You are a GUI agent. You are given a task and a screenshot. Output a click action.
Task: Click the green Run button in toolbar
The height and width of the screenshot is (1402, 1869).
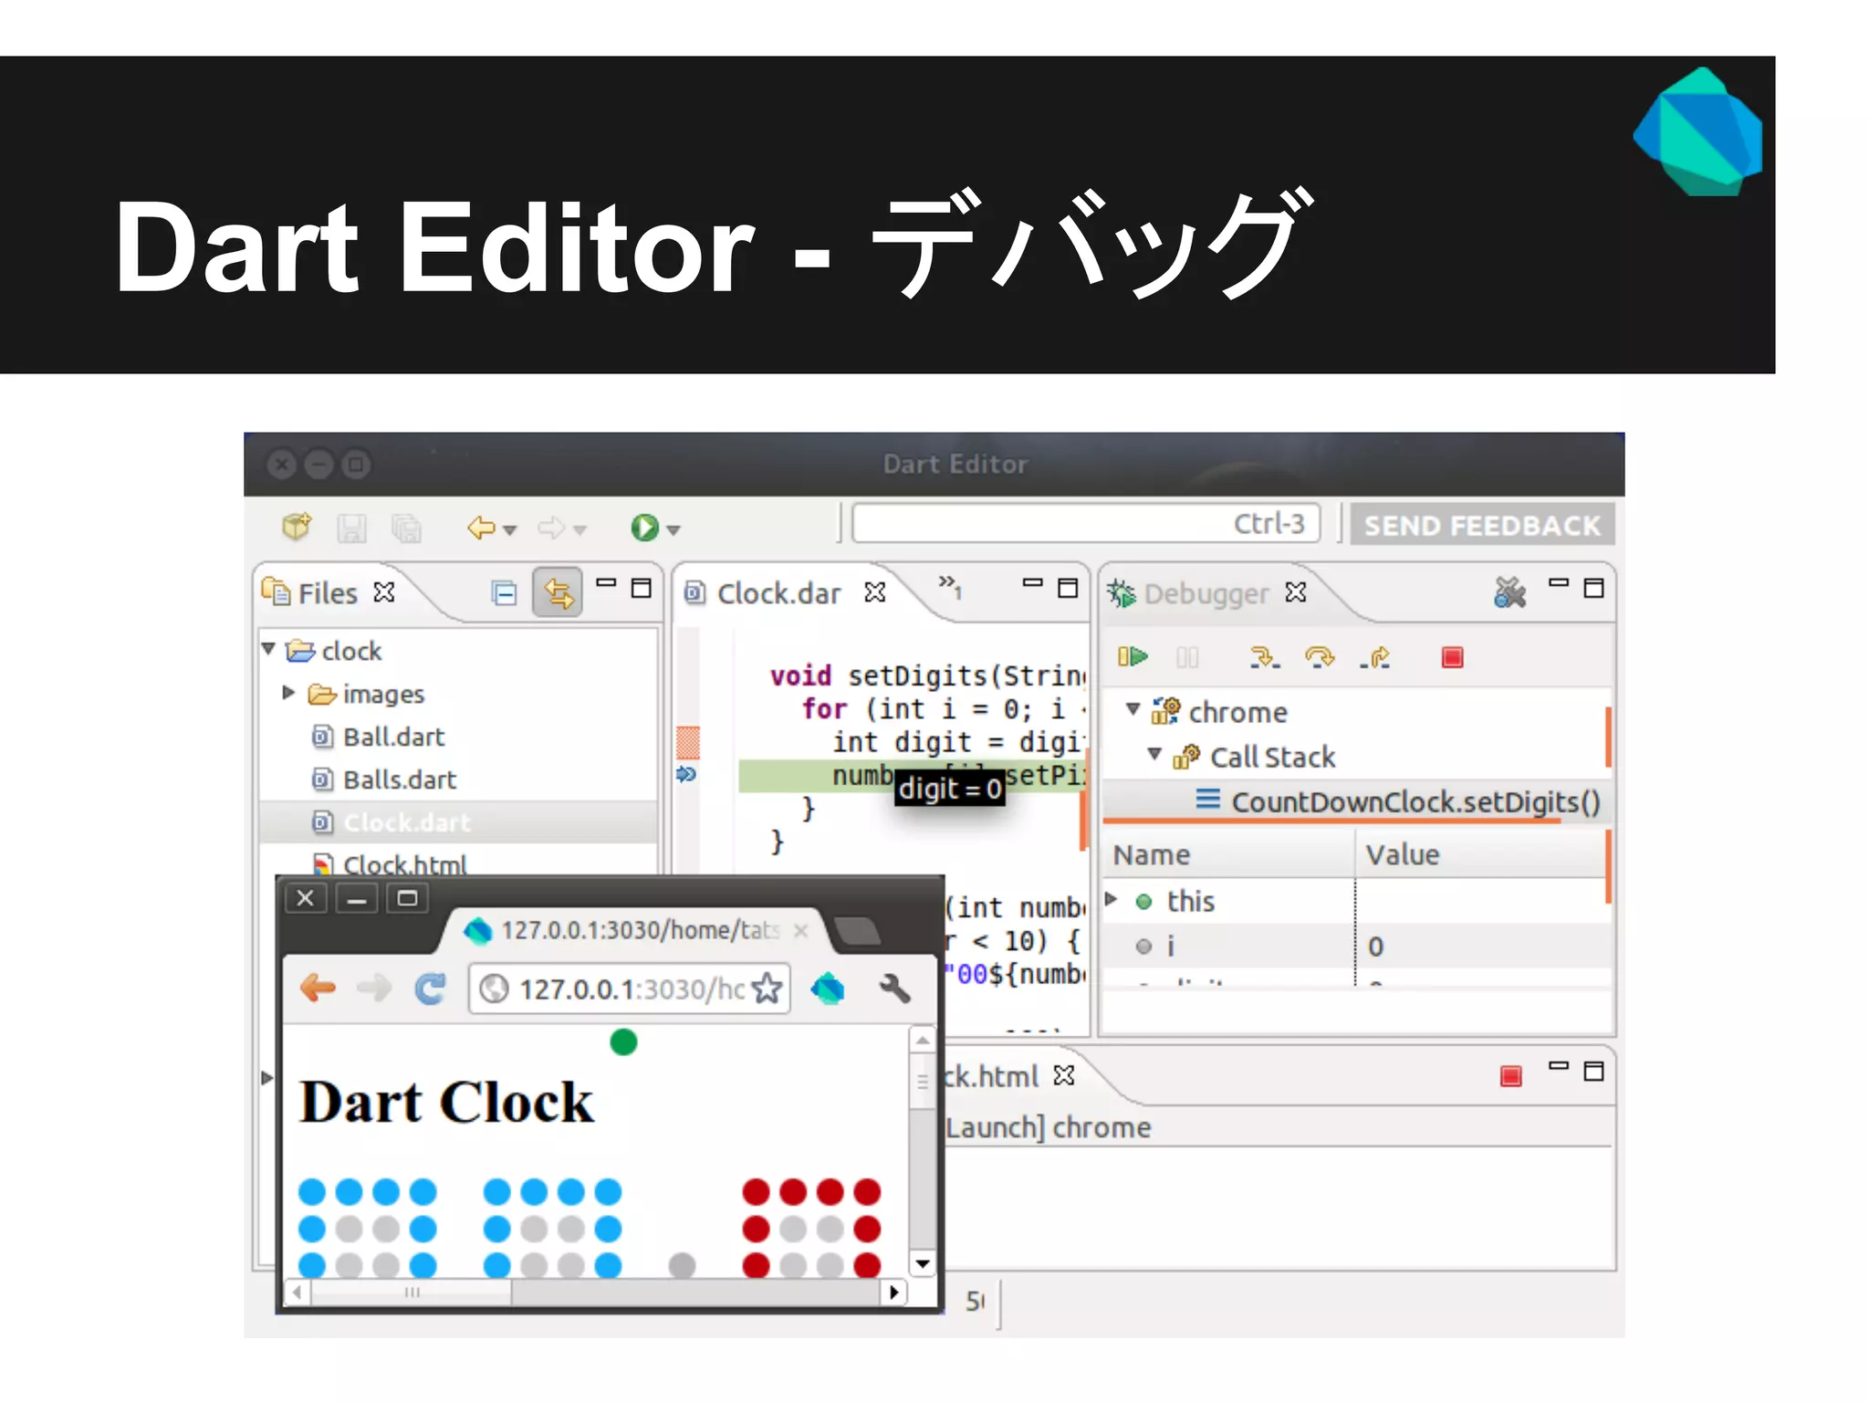click(644, 528)
